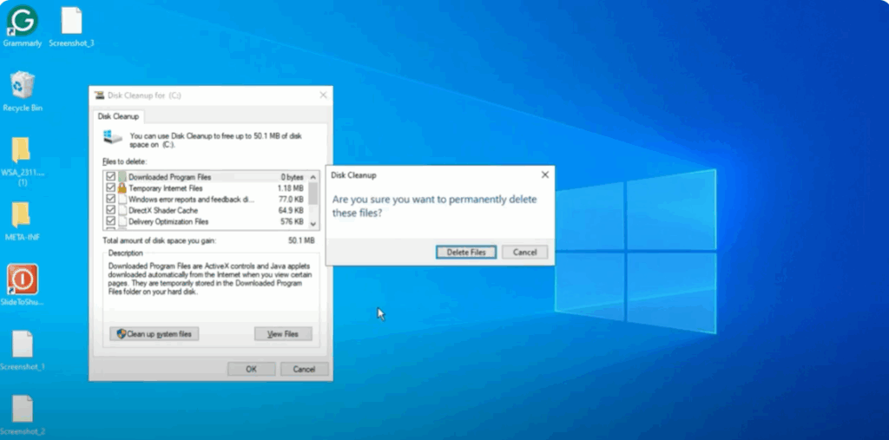This screenshot has width=889, height=440.
Task: Click the 64.9 KB size value
Action: pos(292,210)
